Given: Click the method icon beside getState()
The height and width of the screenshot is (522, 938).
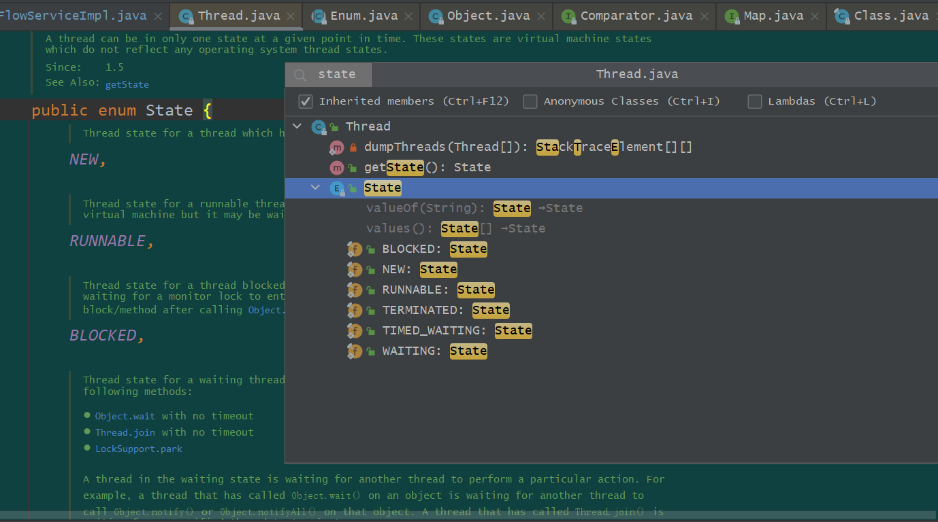Looking at the screenshot, I should click(336, 168).
